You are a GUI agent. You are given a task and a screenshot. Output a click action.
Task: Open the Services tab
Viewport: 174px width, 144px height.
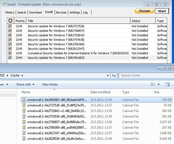61,12
